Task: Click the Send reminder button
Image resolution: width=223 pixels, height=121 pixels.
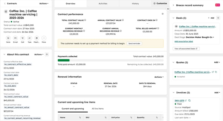Action: pyautogui.click(x=134, y=44)
